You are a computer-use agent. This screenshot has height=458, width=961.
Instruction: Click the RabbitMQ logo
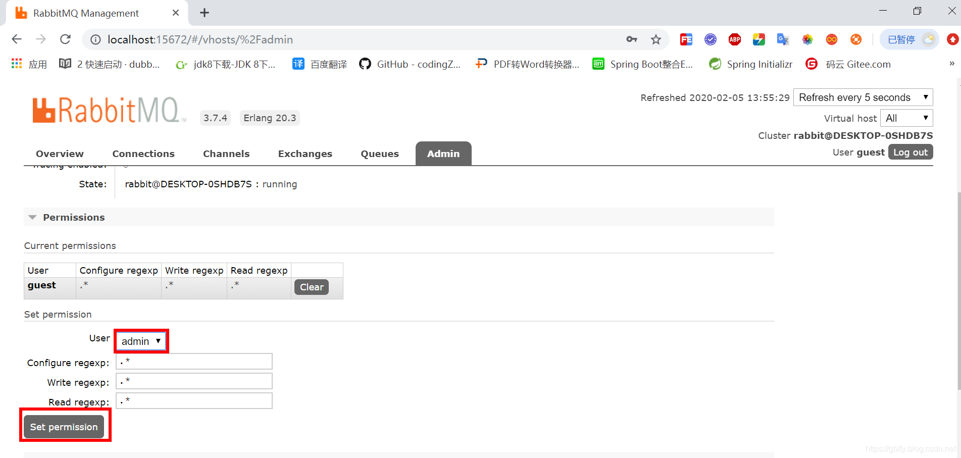109,110
